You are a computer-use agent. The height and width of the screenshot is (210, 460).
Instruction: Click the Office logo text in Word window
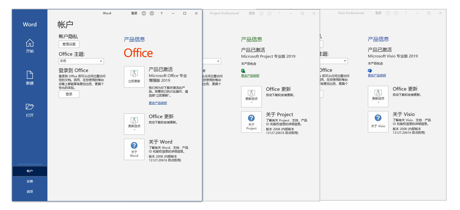point(138,53)
